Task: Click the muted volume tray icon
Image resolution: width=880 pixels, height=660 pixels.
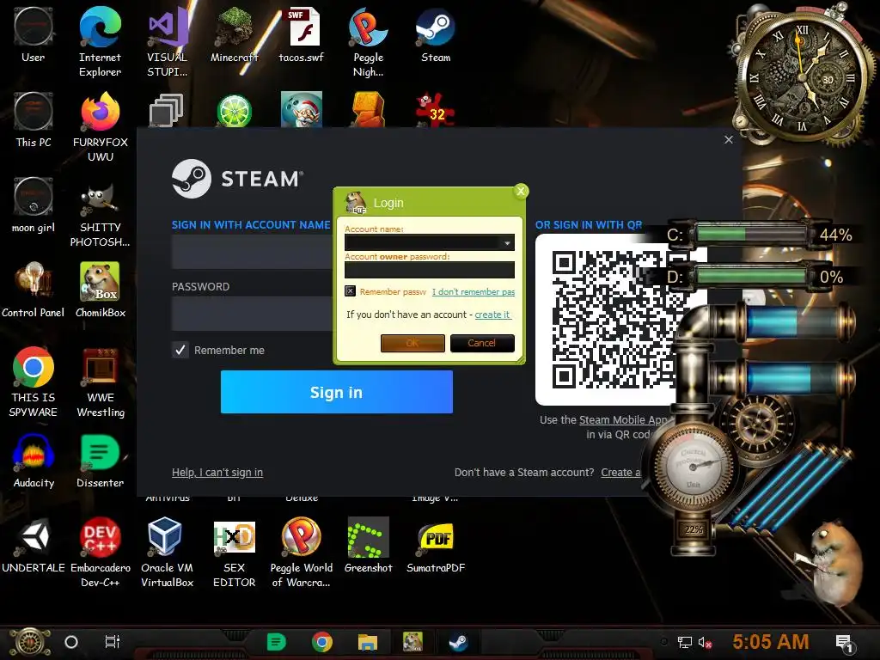Action: [705, 643]
